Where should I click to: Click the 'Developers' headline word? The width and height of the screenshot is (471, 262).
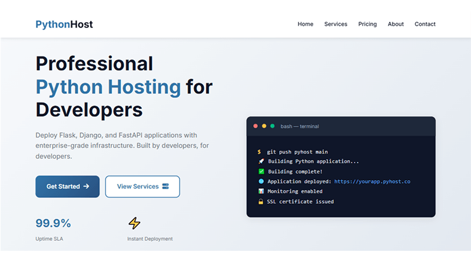[89, 110]
